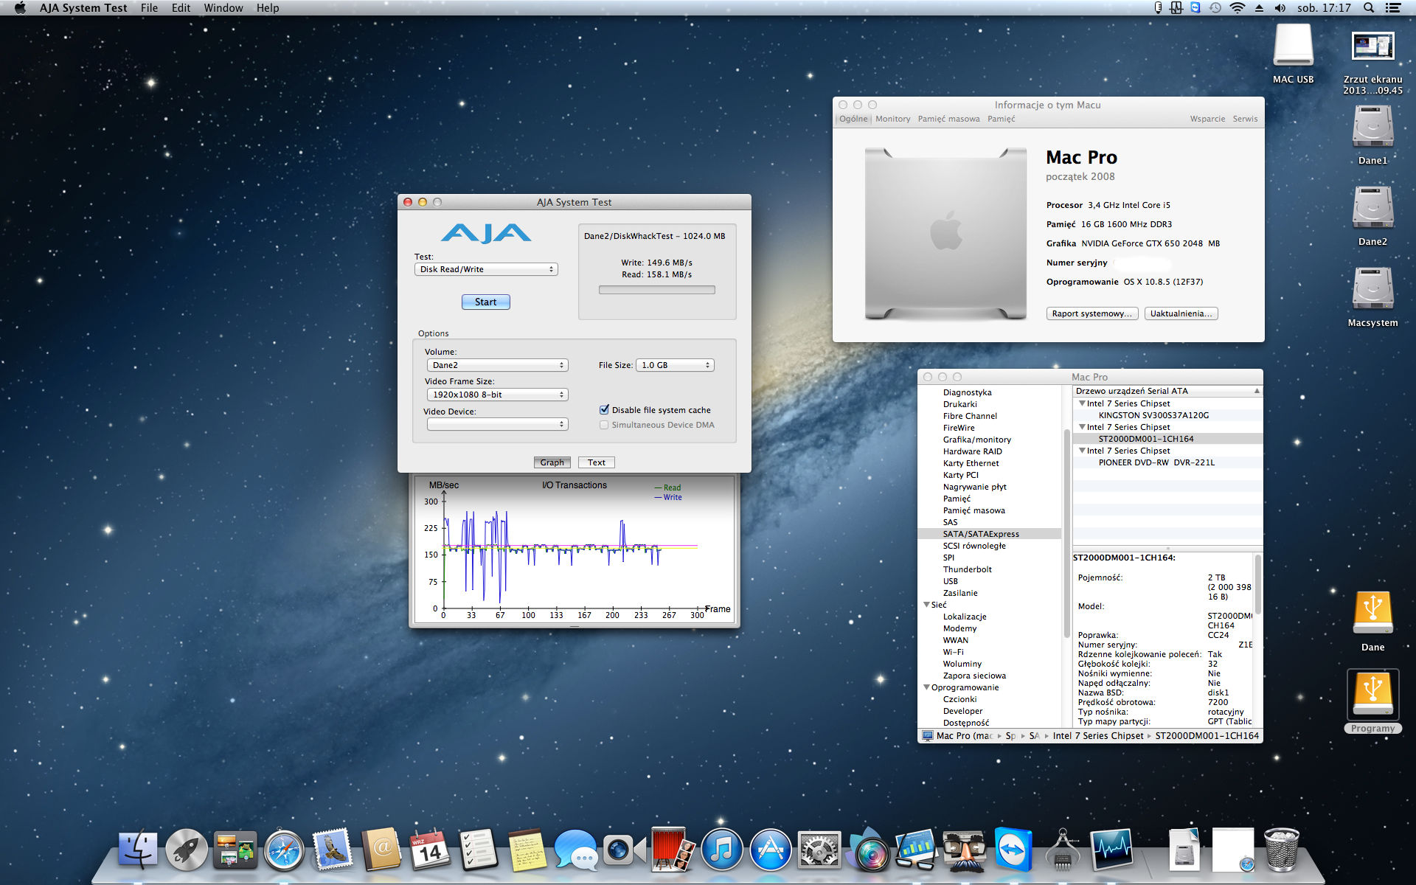Open the empty Video Device dropdown

497,424
